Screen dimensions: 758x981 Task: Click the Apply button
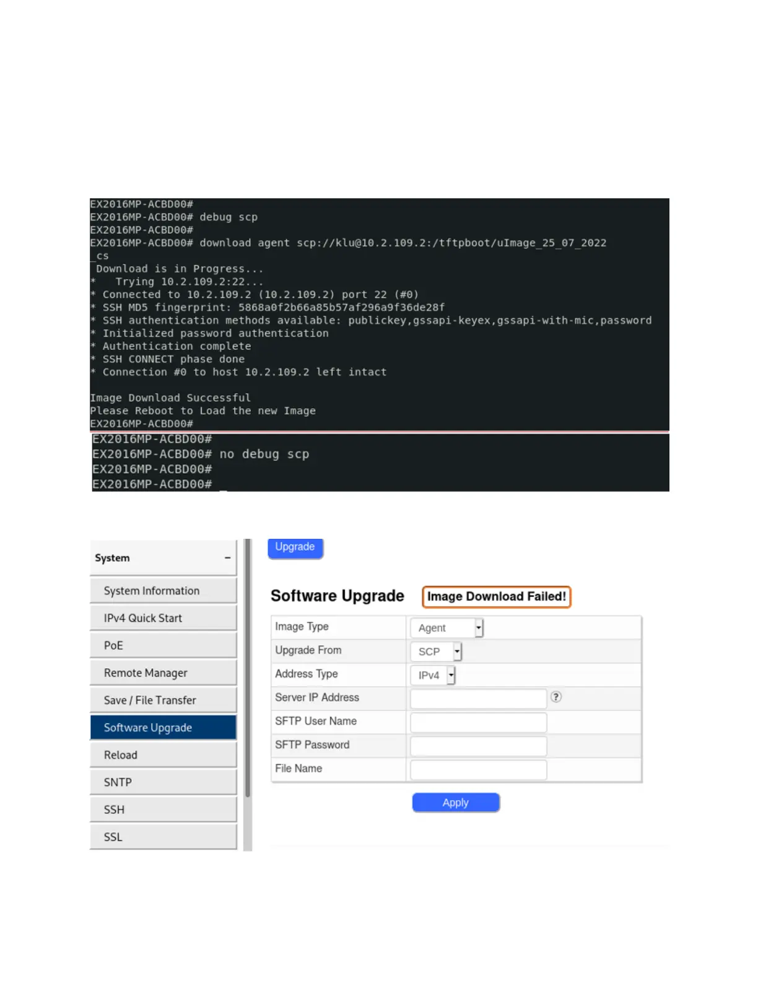tap(455, 802)
